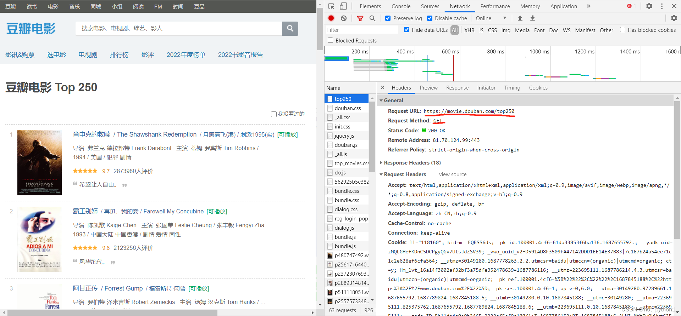Show more DevTools tabs chevron
681x316 pixels.
(589, 6)
